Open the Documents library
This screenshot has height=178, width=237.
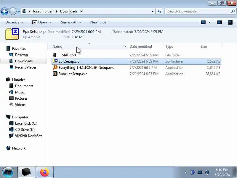(24, 86)
